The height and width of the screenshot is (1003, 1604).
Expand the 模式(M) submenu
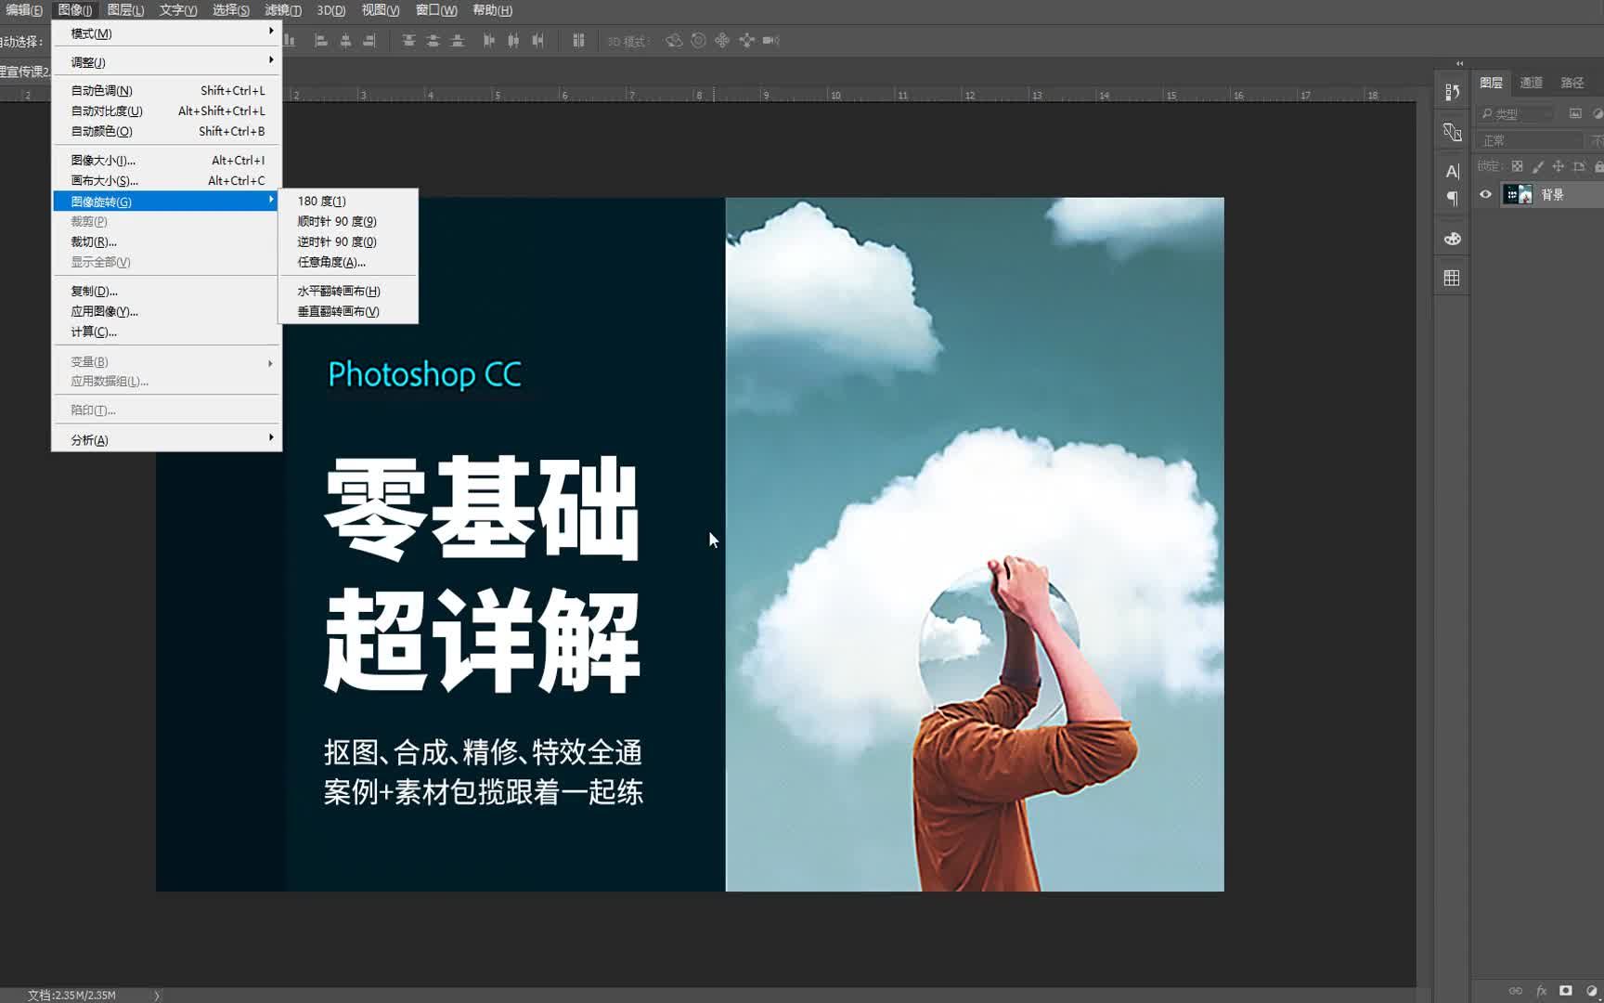coord(167,33)
